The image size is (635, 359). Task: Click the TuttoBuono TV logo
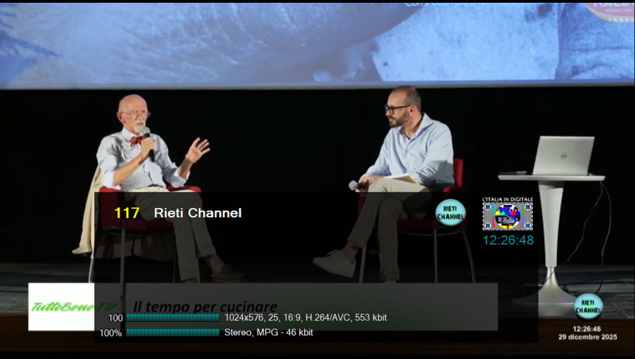pos(61,306)
